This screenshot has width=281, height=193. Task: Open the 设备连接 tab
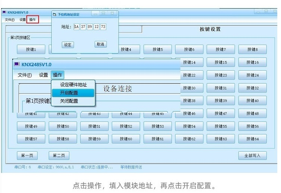click(118, 89)
